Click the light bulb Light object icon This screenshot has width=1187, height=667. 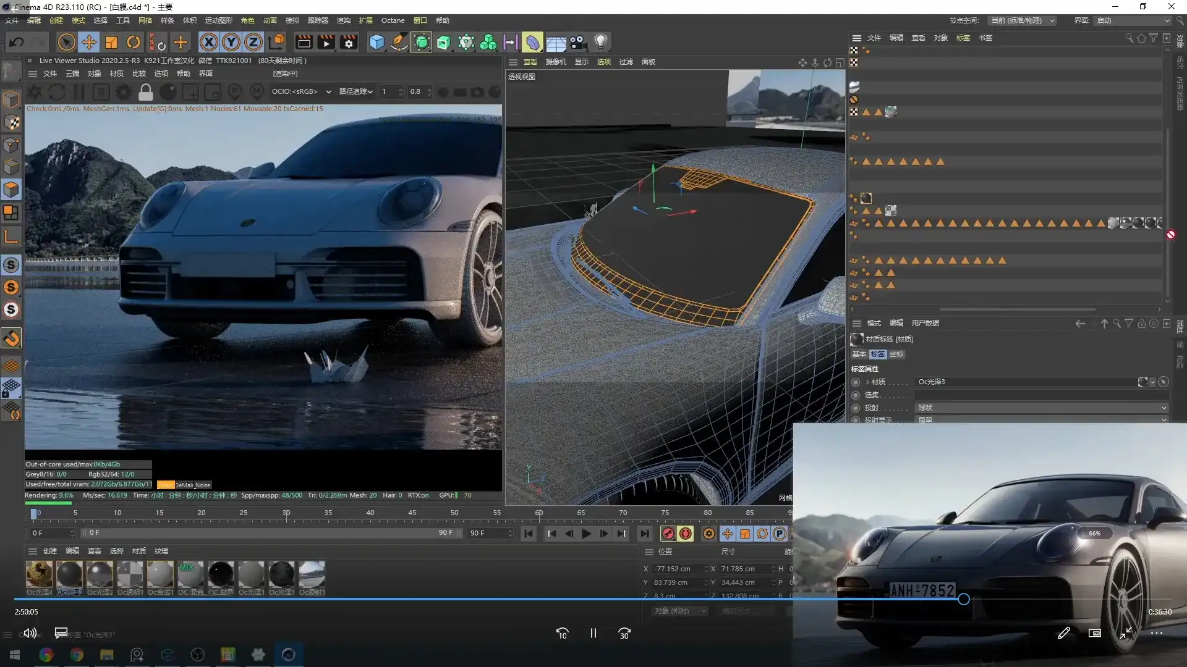600,42
